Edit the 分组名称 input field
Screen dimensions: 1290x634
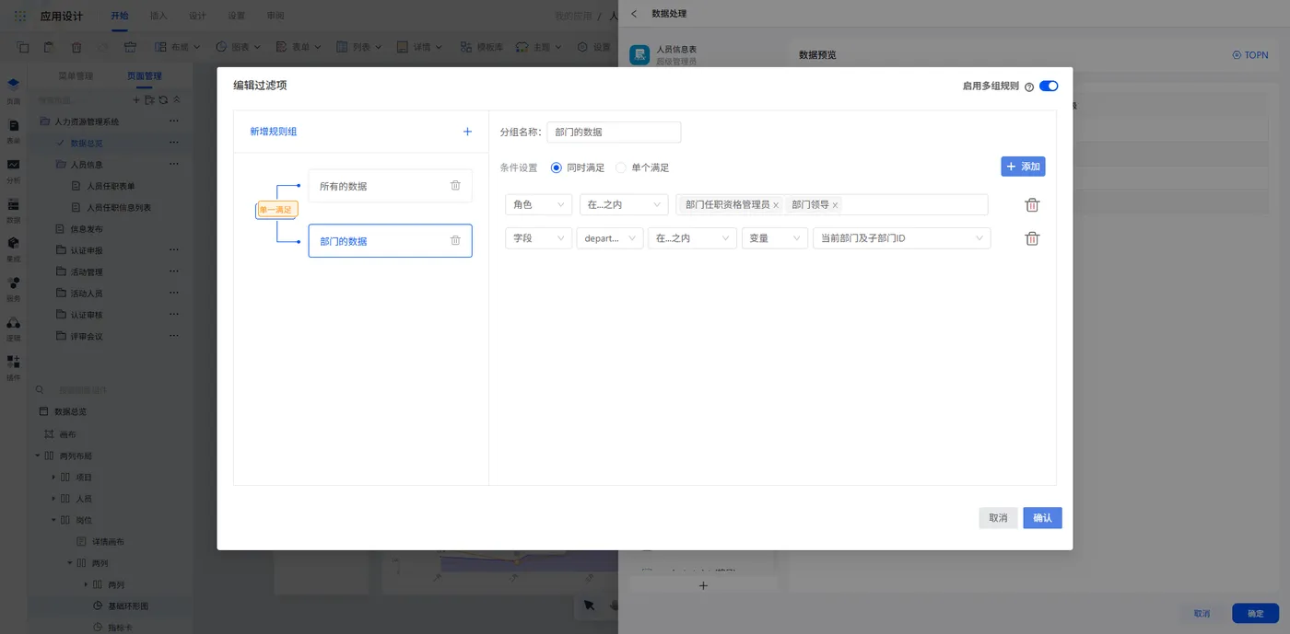click(x=614, y=132)
